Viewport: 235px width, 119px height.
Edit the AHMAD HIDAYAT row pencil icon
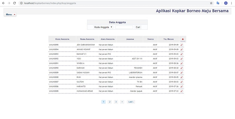click(x=181, y=49)
